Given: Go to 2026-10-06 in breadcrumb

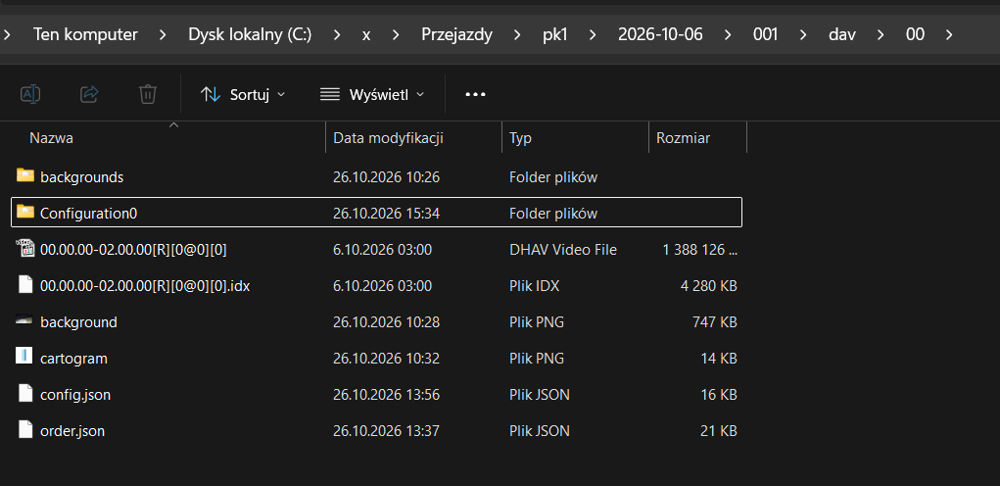Looking at the screenshot, I should tap(660, 34).
